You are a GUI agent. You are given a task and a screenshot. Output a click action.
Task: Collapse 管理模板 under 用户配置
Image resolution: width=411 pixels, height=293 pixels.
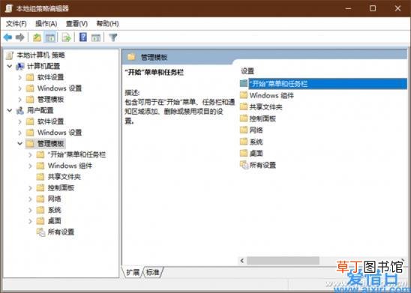tap(20, 143)
